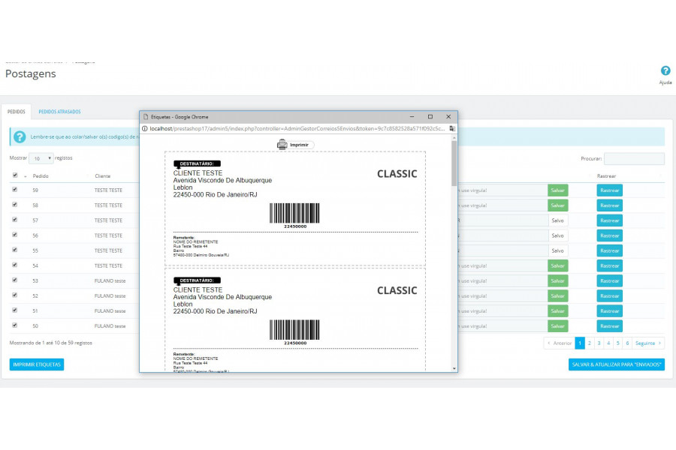This screenshot has height=450, width=676.
Task: Click the Rastrear button for order 59
Action: [x=610, y=190]
